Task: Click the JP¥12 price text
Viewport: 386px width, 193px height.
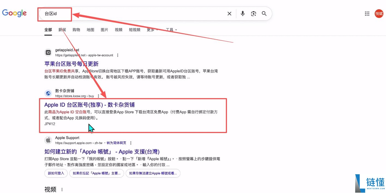Action: (50, 124)
